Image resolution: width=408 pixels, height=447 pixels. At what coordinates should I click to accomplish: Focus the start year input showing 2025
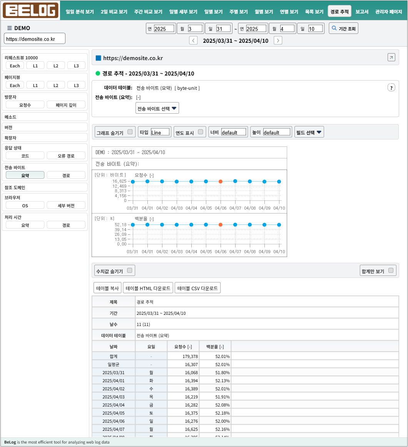coord(164,29)
